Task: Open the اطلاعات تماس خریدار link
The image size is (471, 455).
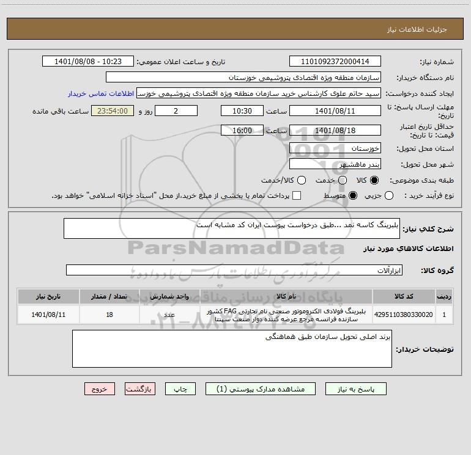Action: 101,93
